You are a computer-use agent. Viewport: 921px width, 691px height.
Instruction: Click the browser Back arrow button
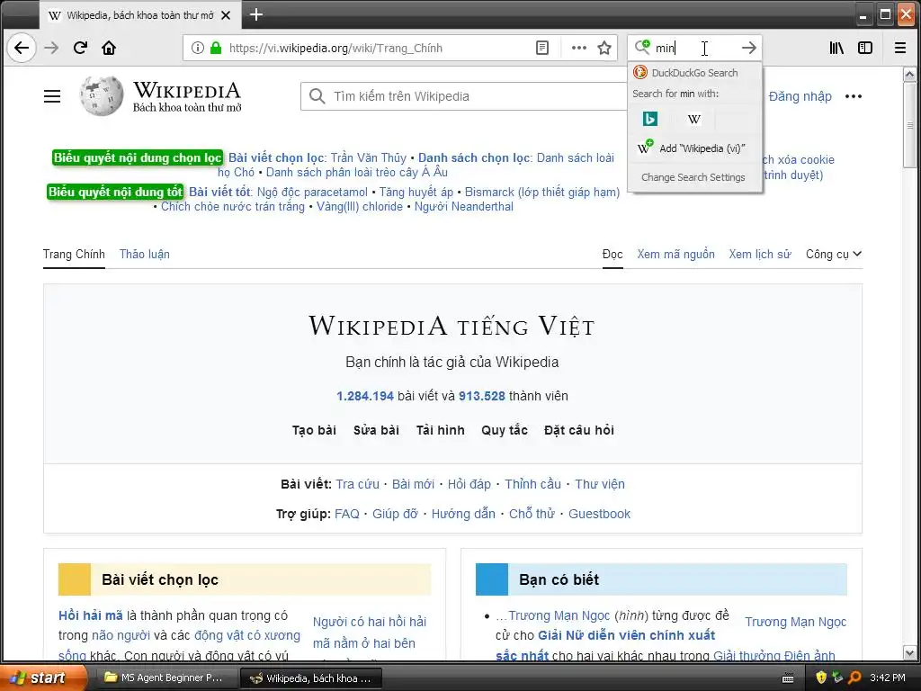(22, 48)
